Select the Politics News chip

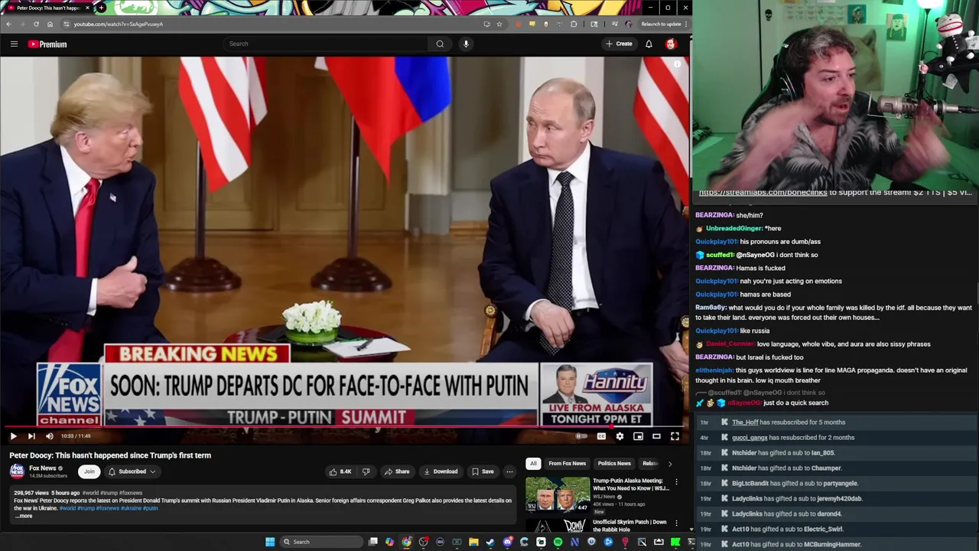tap(614, 463)
